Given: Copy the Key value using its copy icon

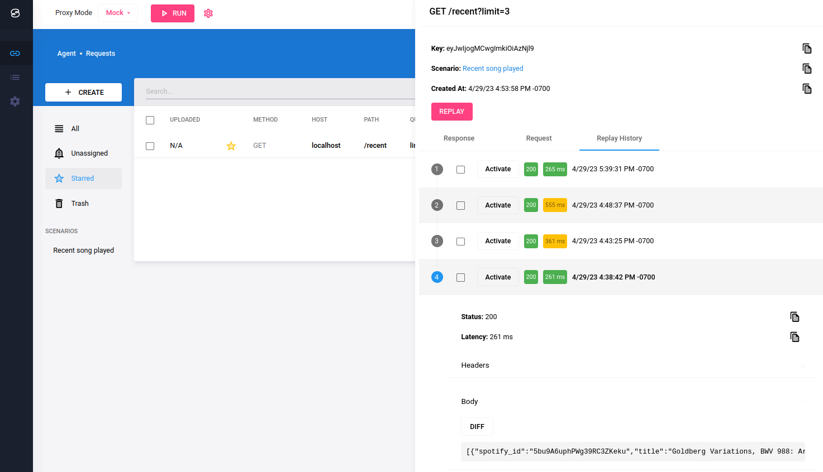Looking at the screenshot, I should (x=807, y=49).
